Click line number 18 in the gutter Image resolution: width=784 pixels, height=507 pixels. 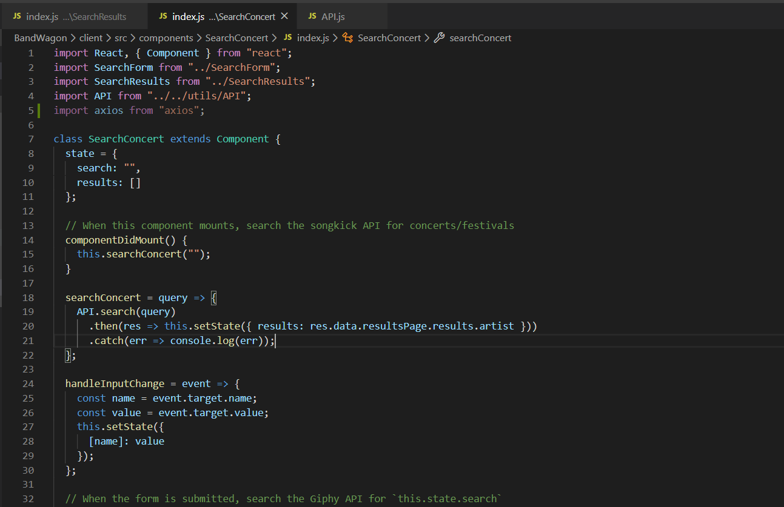(x=28, y=297)
